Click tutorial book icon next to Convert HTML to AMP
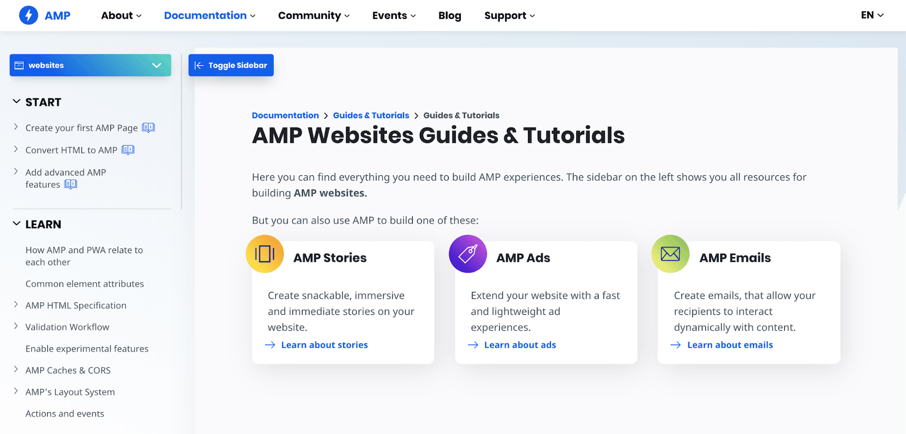 (128, 150)
